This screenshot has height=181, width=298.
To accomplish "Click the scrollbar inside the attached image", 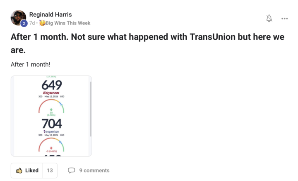I will [91, 109].
